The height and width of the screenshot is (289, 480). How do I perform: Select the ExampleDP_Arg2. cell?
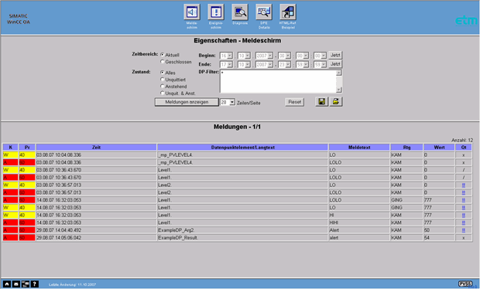pyautogui.click(x=243, y=230)
